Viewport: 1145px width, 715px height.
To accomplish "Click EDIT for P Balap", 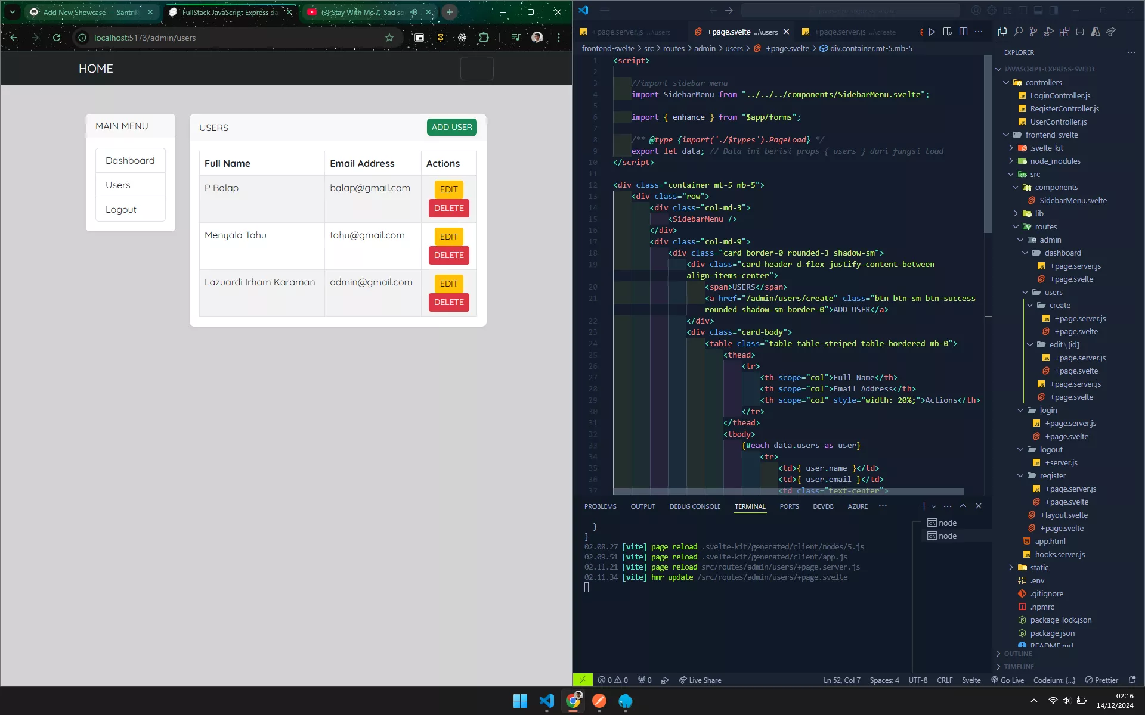I will [x=448, y=189].
